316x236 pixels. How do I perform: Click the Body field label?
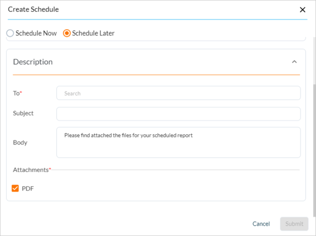pyautogui.click(x=20, y=143)
